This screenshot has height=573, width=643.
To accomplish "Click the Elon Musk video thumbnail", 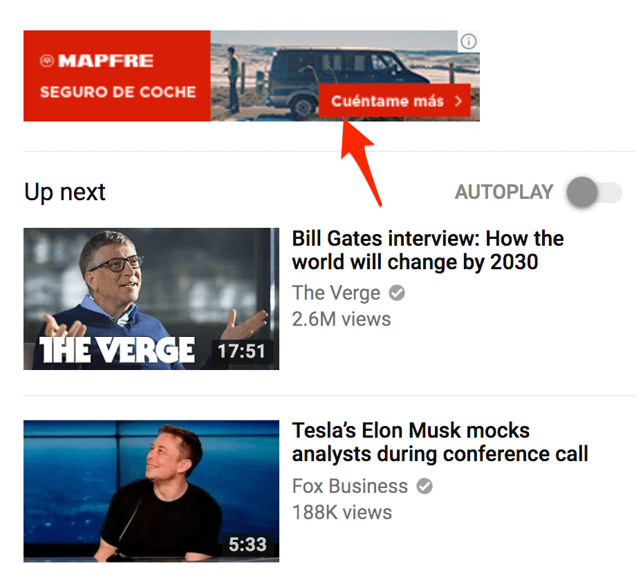I will 151,491.
